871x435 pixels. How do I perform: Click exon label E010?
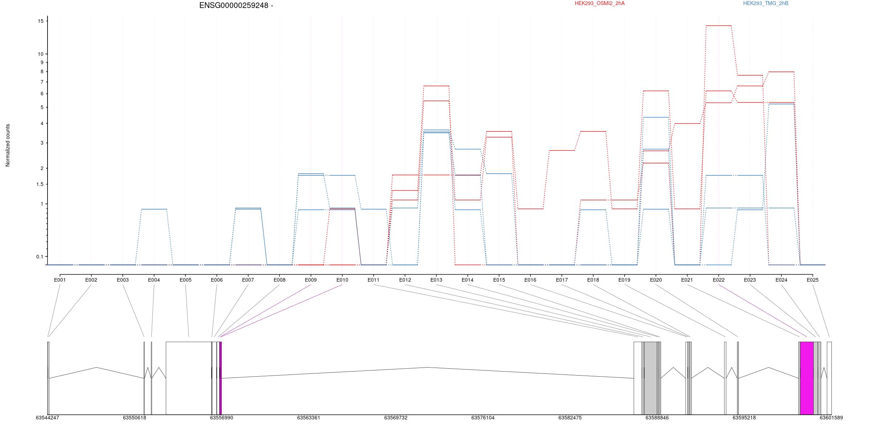pos(342,280)
